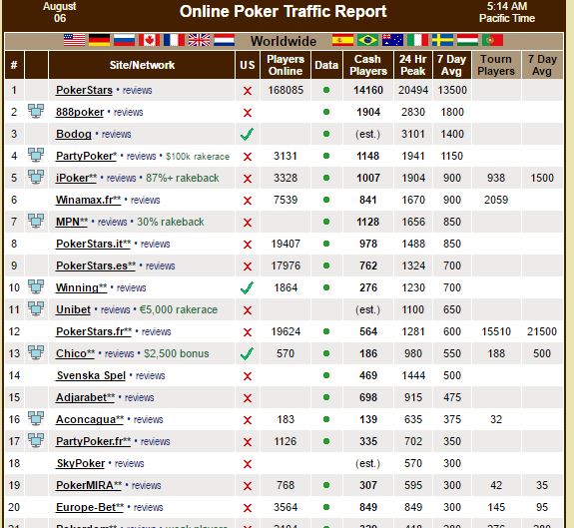
Task: Open the Winning network link
Action: 81,287
